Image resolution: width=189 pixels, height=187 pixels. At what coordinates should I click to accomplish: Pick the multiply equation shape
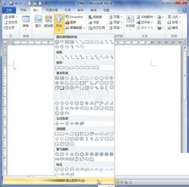click(67, 124)
